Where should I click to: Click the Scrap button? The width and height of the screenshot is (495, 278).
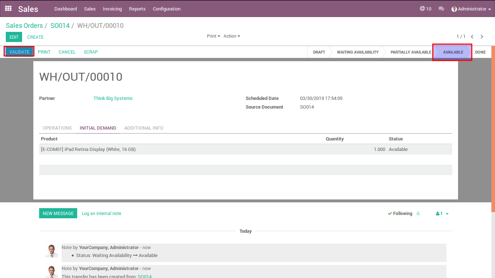coord(91,52)
